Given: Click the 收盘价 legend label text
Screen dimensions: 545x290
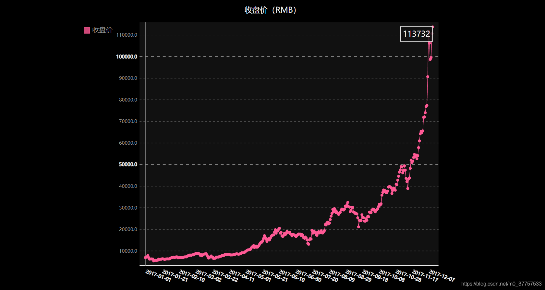Looking at the screenshot, I should (102, 30).
